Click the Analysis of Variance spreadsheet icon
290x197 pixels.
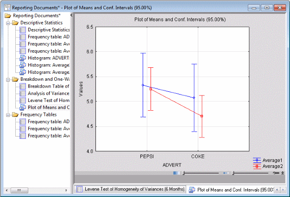(23, 93)
